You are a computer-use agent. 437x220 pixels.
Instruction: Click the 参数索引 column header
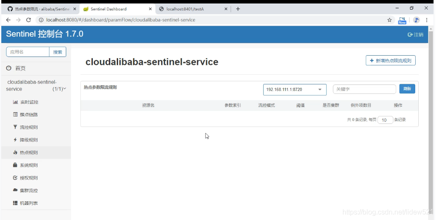(x=233, y=105)
